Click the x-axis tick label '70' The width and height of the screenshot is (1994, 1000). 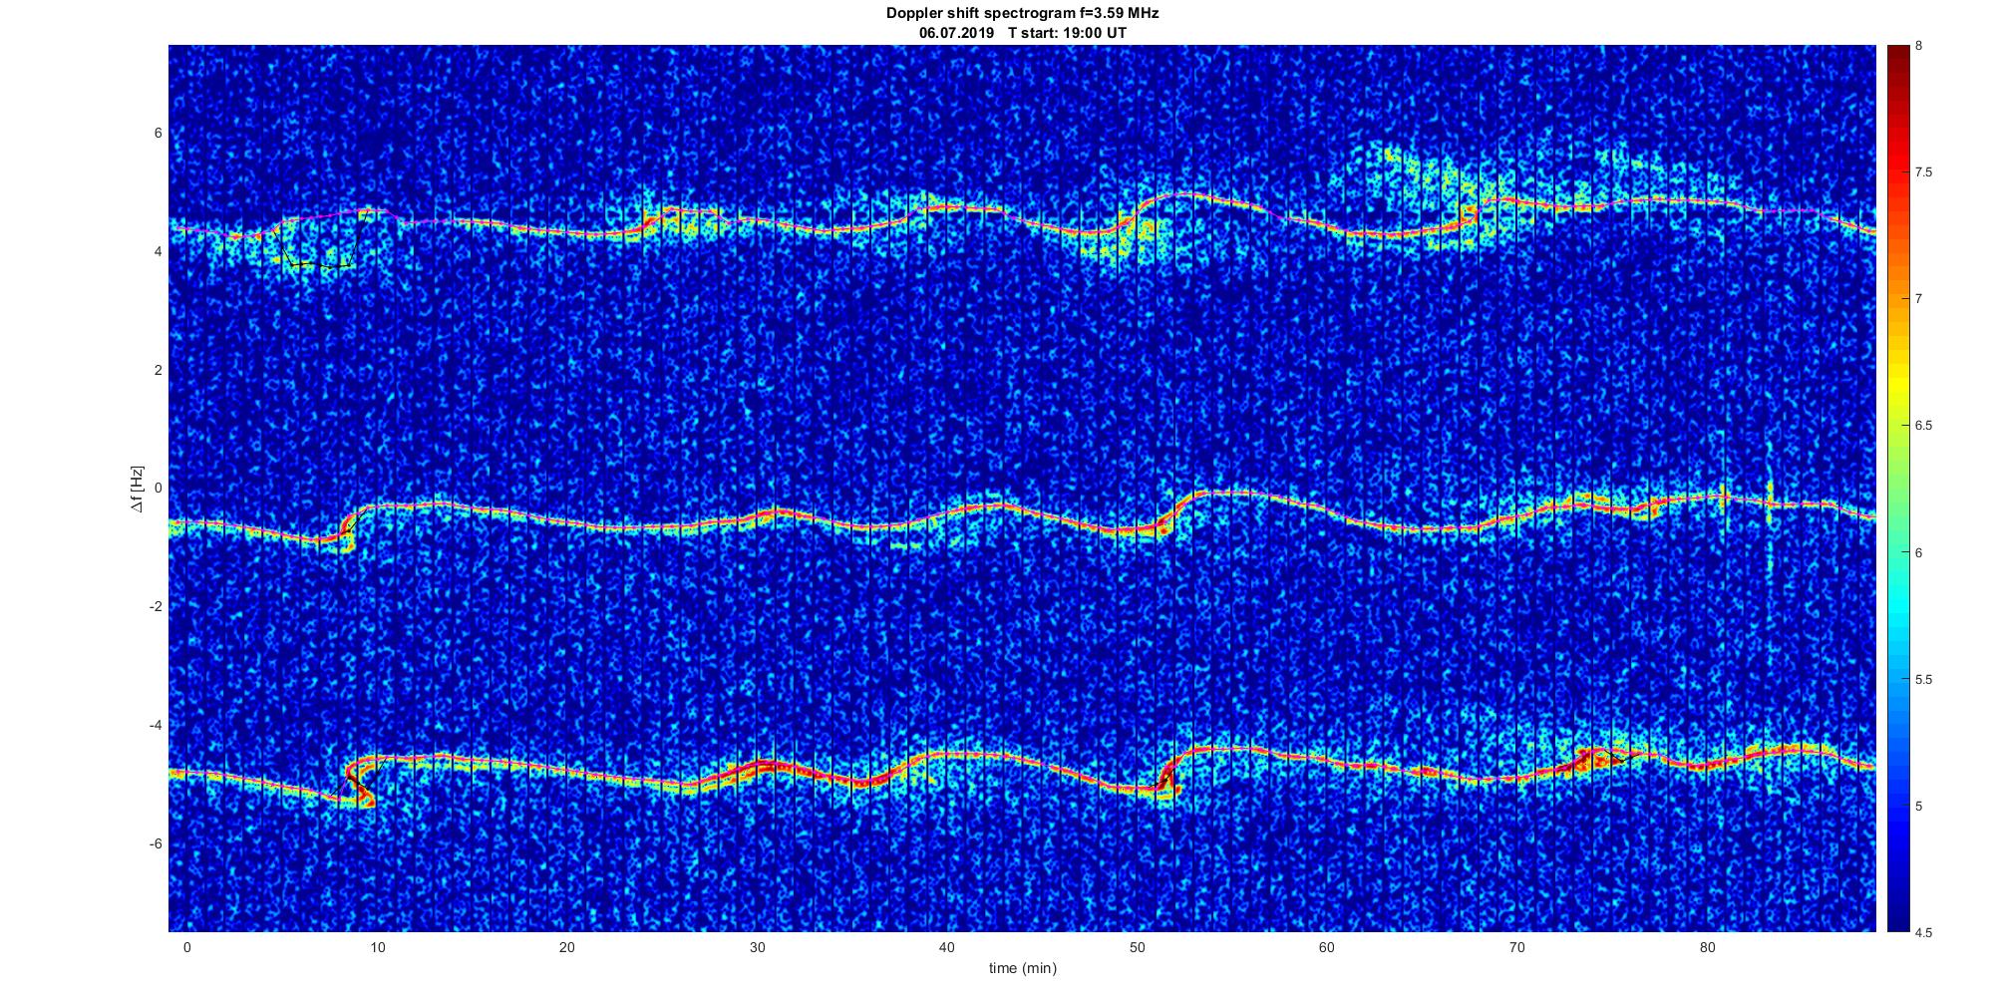coord(1516,947)
